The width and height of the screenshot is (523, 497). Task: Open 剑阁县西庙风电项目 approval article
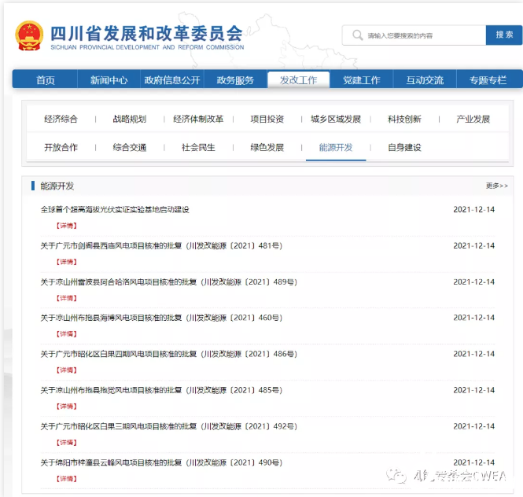coord(160,246)
